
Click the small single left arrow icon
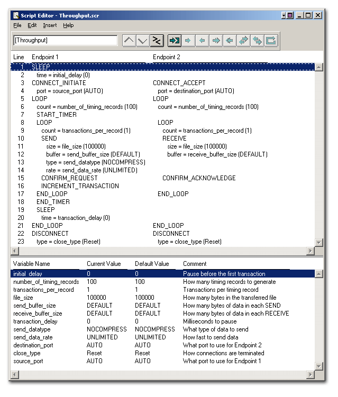pos(202,41)
